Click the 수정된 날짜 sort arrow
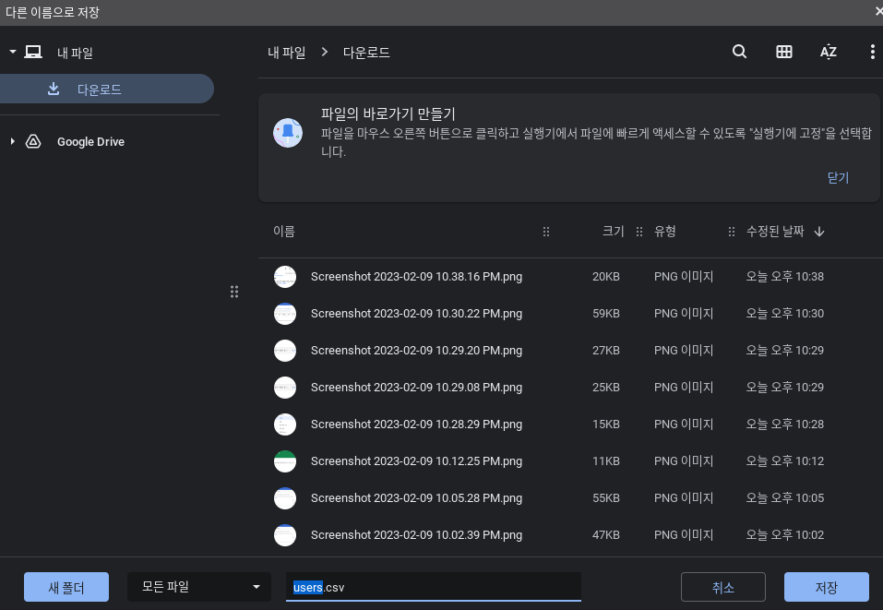Screen dimensions: 883x610 [x=819, y=232]
